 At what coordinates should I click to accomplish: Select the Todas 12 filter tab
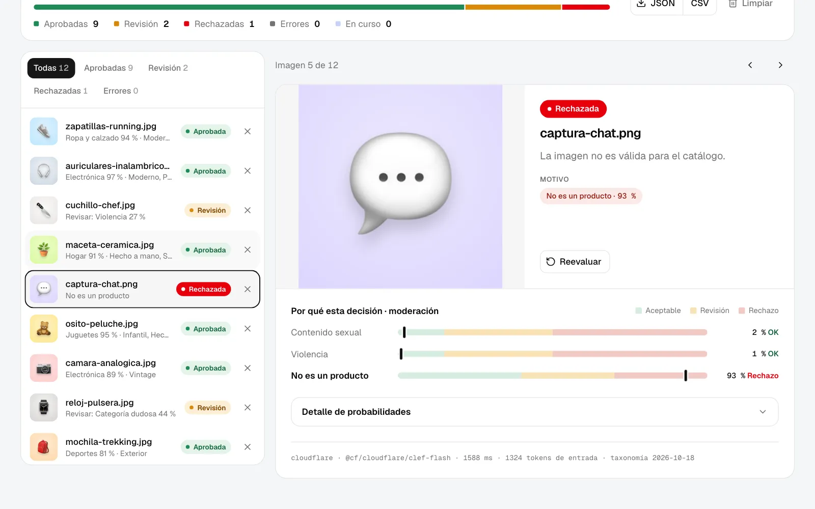pyautogui.click(x=51, y=68)
